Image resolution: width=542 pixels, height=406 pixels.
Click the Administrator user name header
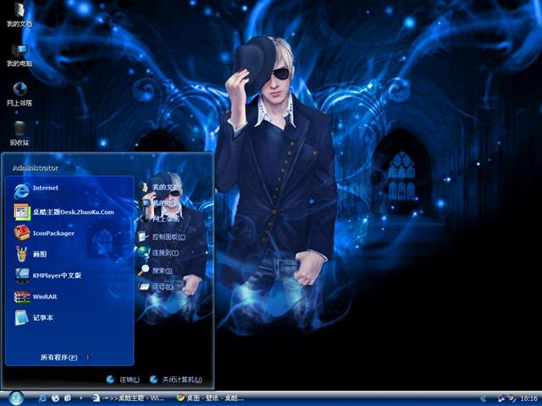coord(36,168)
